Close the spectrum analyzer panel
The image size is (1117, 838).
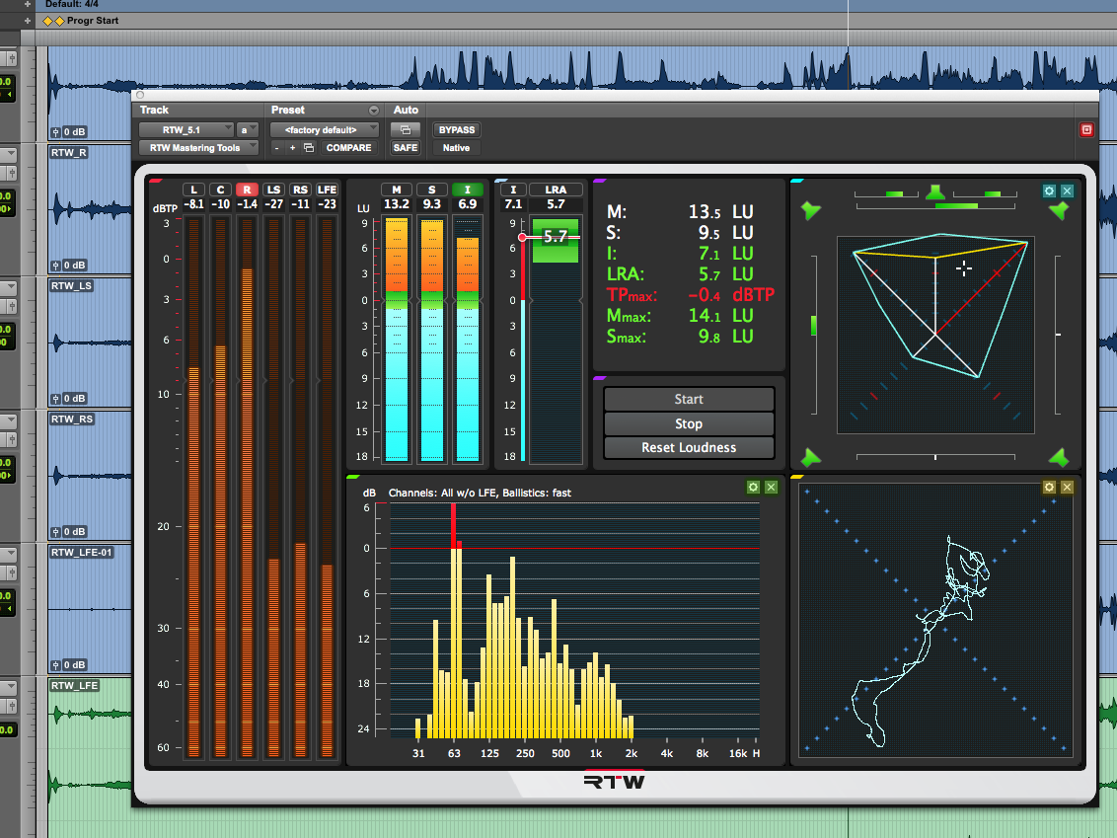click(x=771, y=487)
